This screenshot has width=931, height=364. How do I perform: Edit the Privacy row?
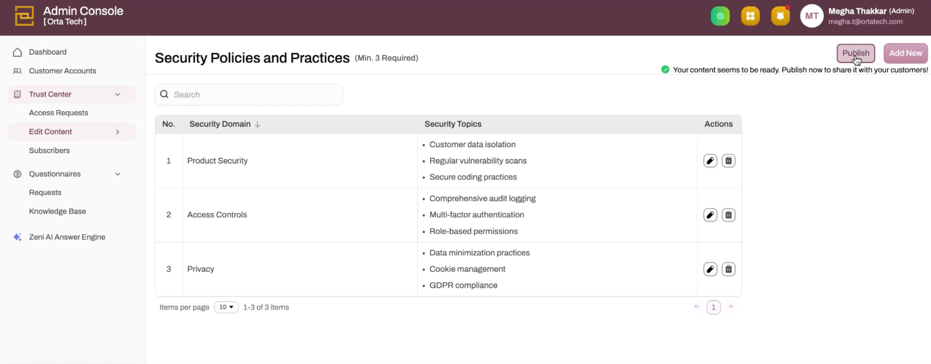pyautogui.click(x=710, y=269)
